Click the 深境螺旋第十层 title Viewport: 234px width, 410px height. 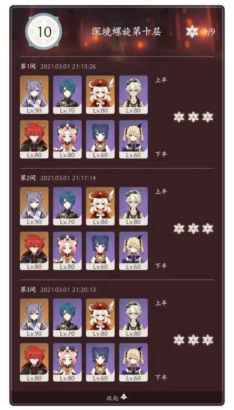pos(126,32)
